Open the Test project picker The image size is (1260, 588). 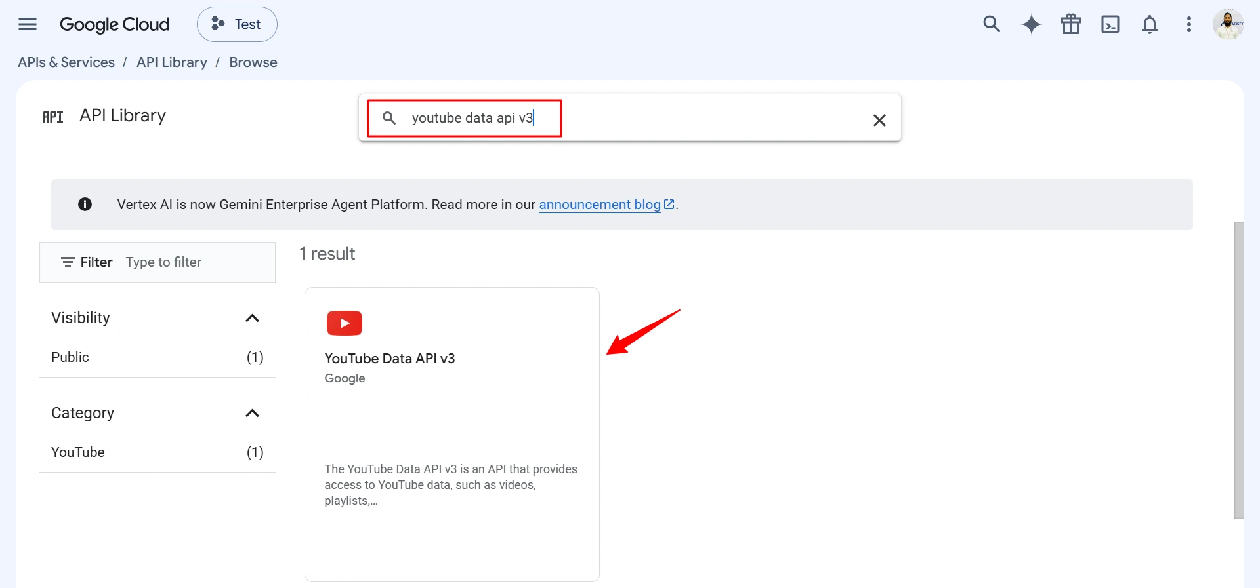tap(237, 24)
